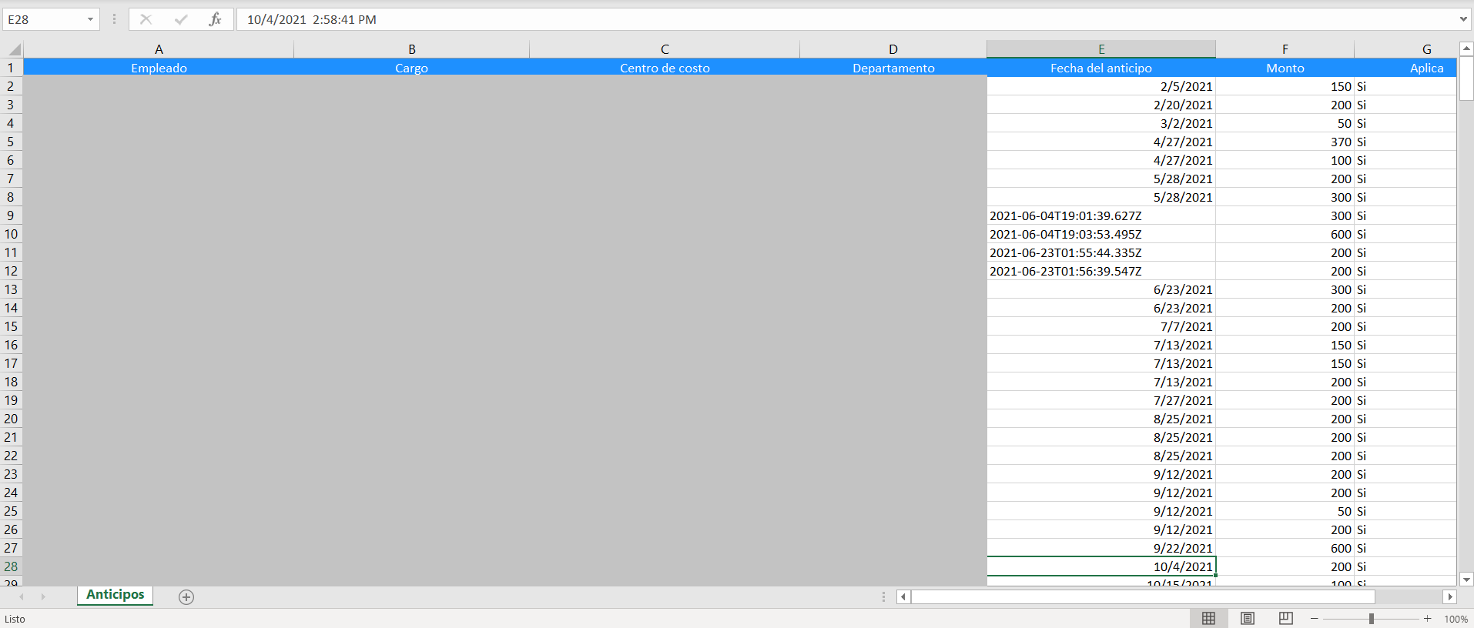
Task: Select row 28 header
Action: (11, 566)
